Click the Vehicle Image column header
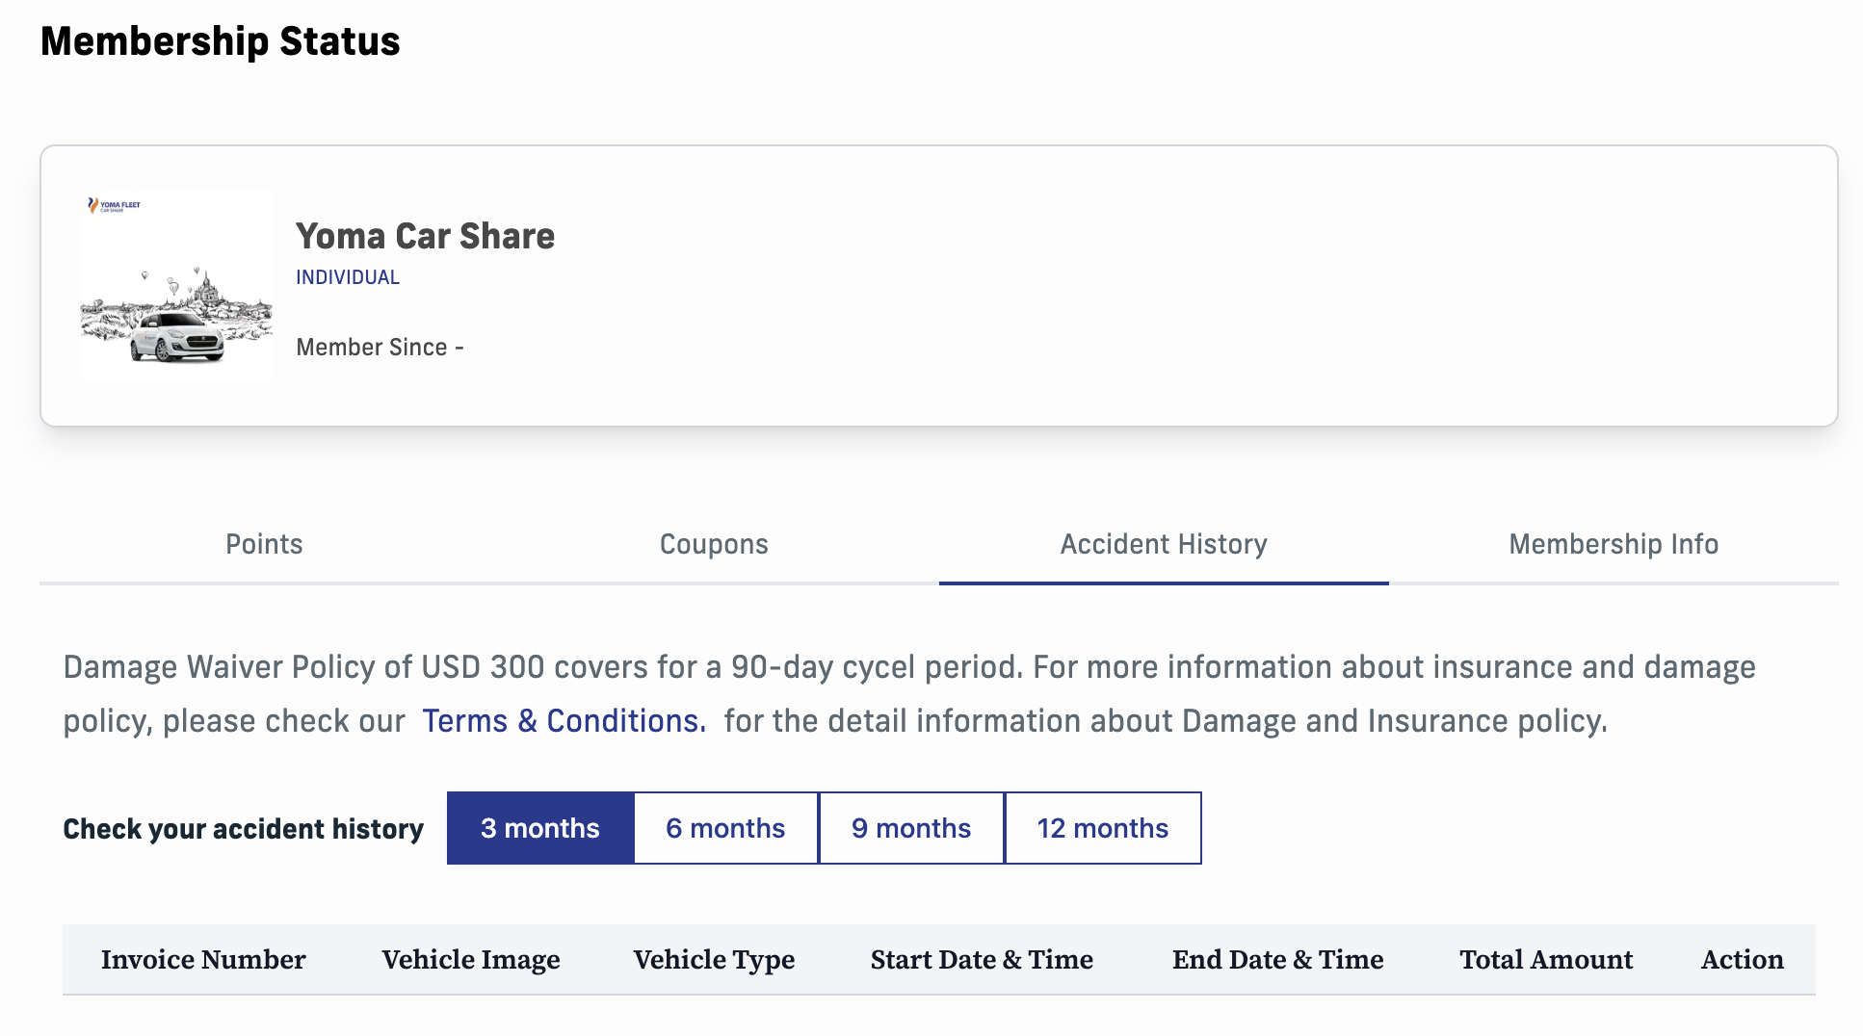Image resolution: width=1863 pixels, height=1036 pixels. tap(471, 960)
